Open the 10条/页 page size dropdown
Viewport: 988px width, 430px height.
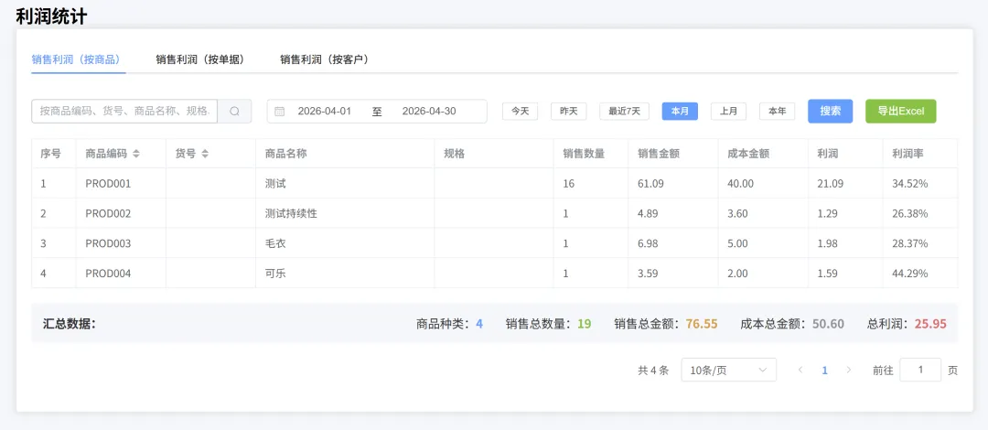click(728, 371)
